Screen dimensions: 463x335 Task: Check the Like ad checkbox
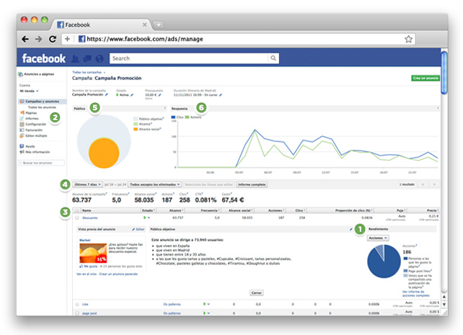point(77,304)
